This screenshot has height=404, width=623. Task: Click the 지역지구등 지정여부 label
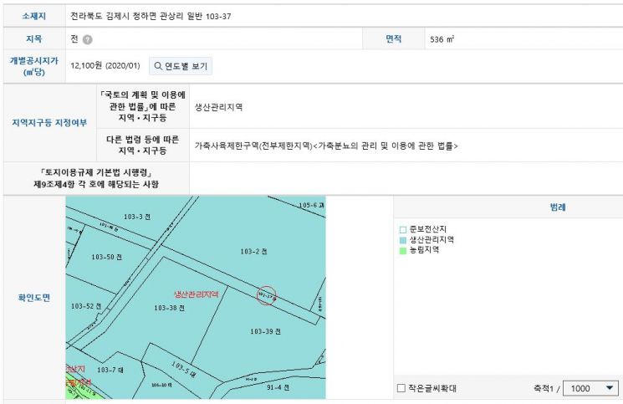point(49,123)
